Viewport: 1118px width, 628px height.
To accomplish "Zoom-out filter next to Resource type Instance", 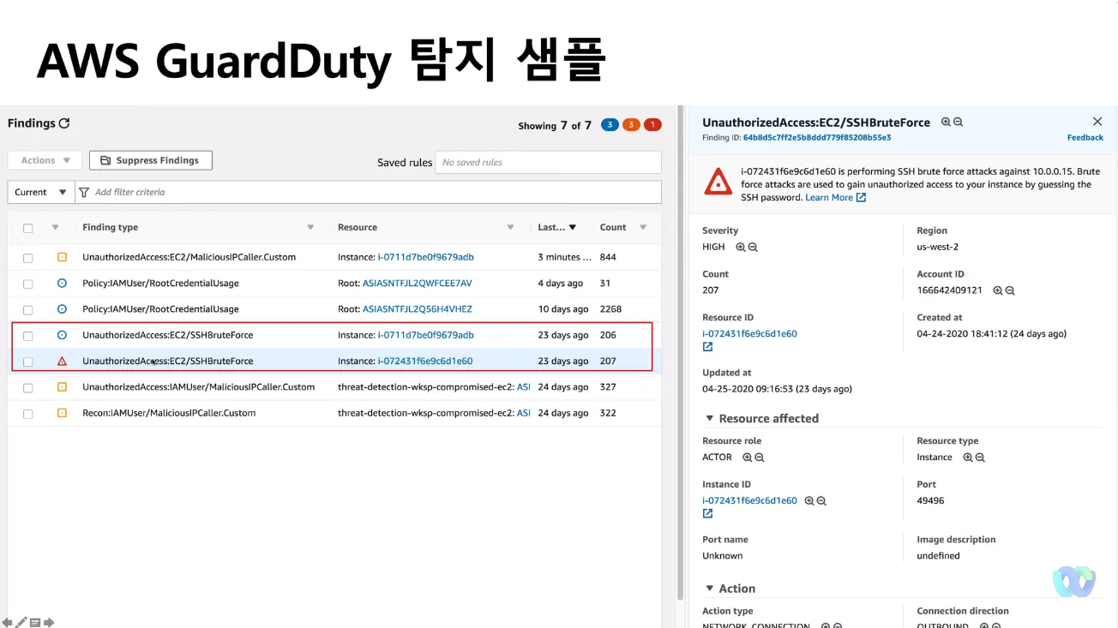I will coord(980,458).
